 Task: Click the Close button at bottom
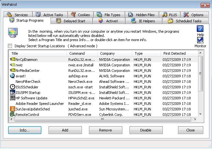coord(191,130)
